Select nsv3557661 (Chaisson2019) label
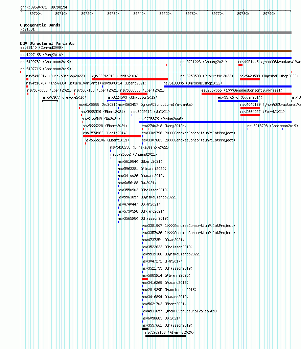 pos(167,325)
